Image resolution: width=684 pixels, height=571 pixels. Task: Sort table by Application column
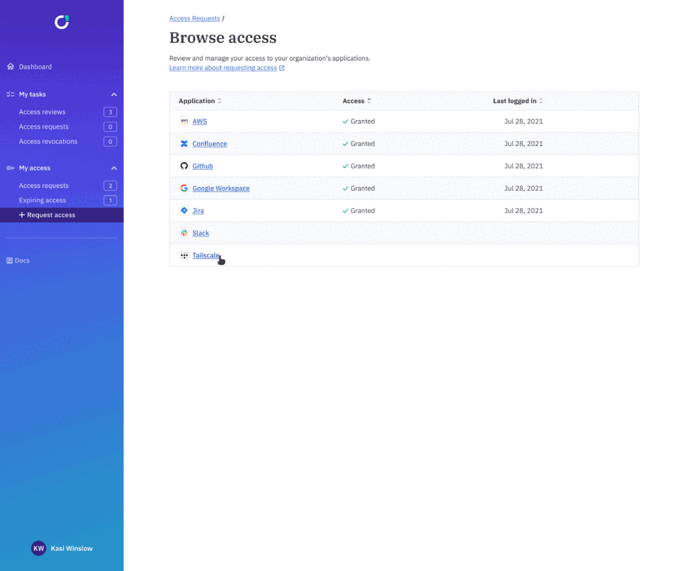(219, 101)
